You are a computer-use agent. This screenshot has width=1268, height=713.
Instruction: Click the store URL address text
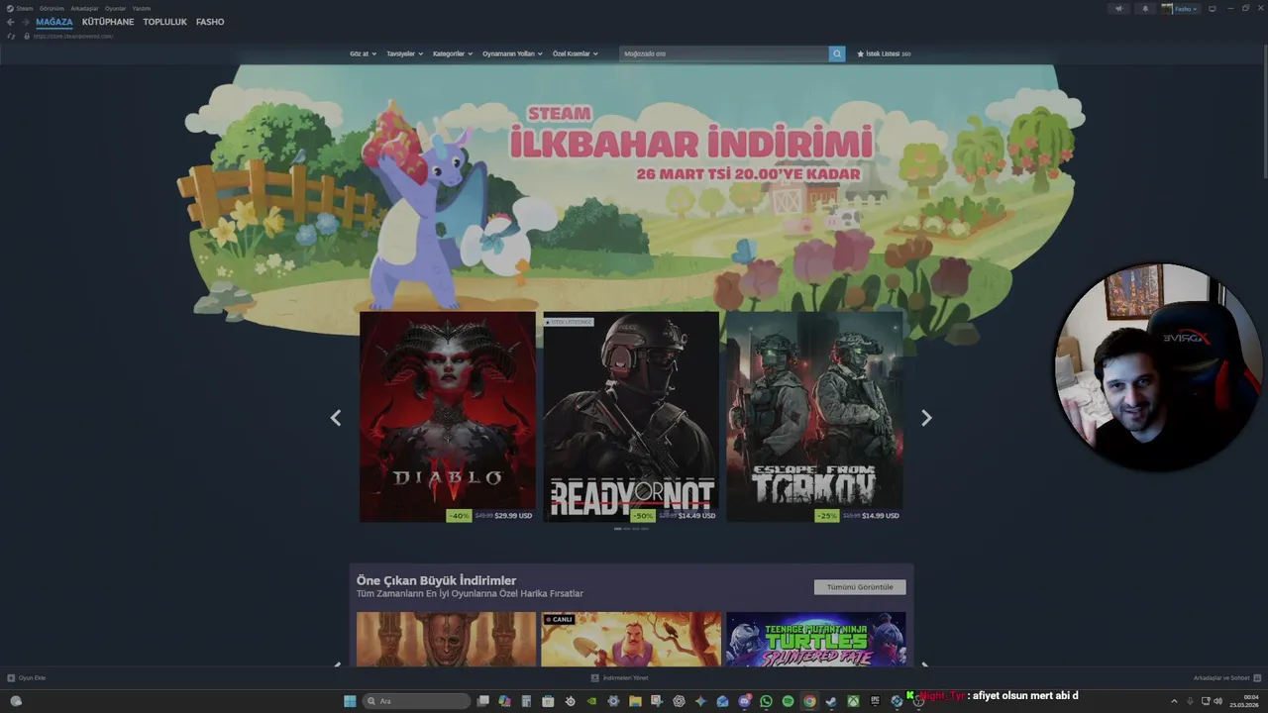73,36
